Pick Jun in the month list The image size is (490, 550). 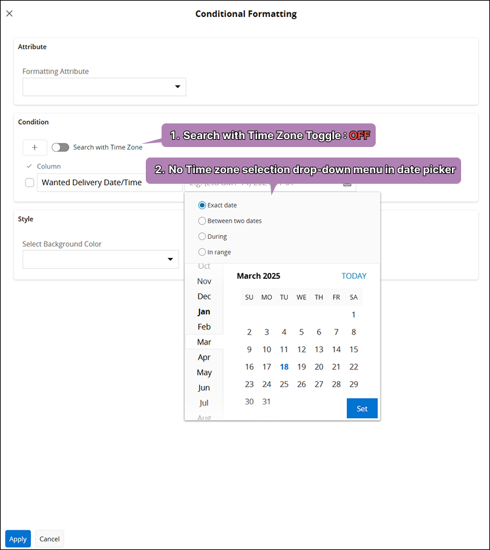point(204,388)
